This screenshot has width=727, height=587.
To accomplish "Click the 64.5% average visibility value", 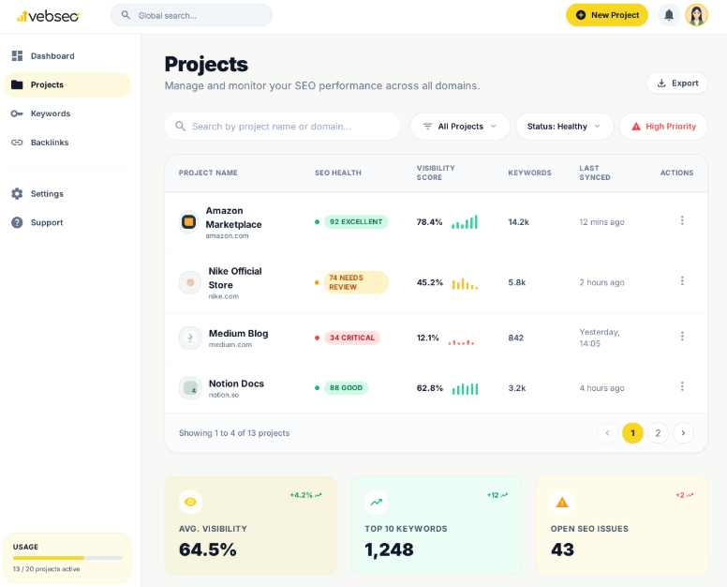I will pyautogui.click(x=208, y=549).
